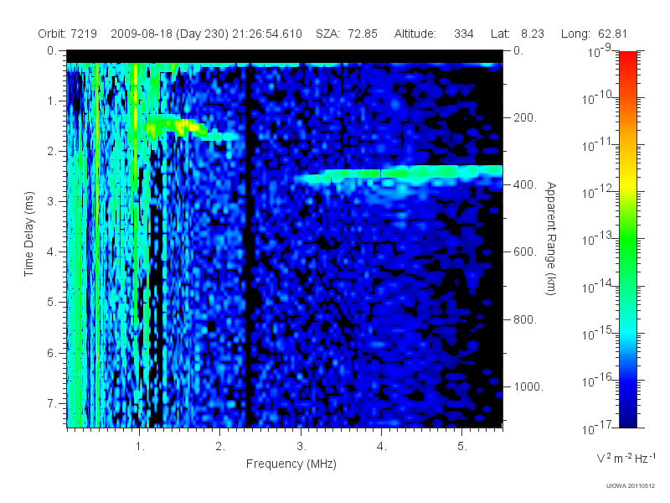Select the date '2009-08-18 (Day 230)' text
This screenshot has height=503, width=670.
[x=170, y=34]
